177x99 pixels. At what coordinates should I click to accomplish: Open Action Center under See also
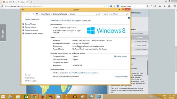coord(30,78)
